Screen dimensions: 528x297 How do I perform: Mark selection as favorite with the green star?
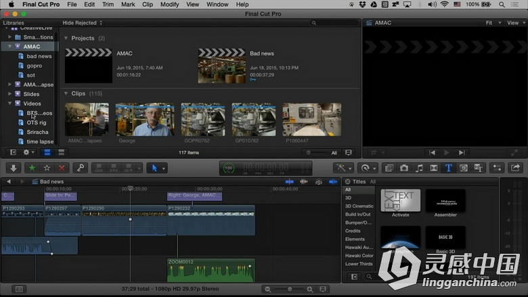[x=32, y=168]
